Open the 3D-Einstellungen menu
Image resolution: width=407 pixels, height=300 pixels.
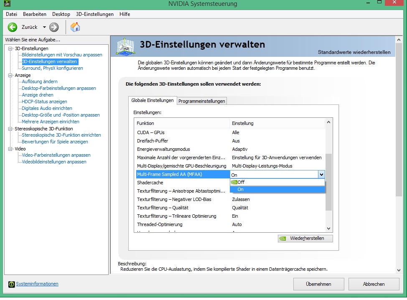point(95,14)
